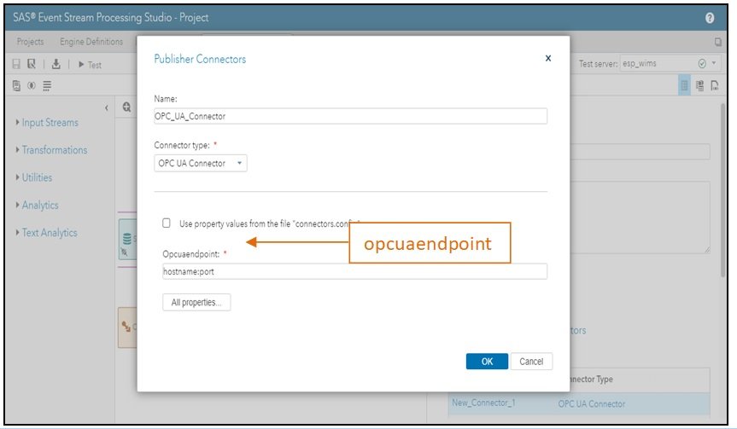Run the Test play button
The height and width of the screenshot is (429, 737).
(x=89, y=65)
